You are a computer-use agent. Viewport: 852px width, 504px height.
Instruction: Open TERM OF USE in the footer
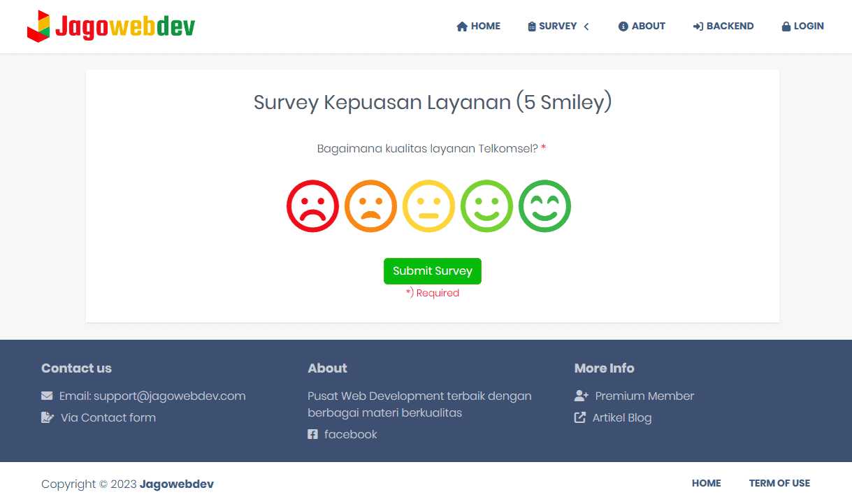tap(779, 483)
